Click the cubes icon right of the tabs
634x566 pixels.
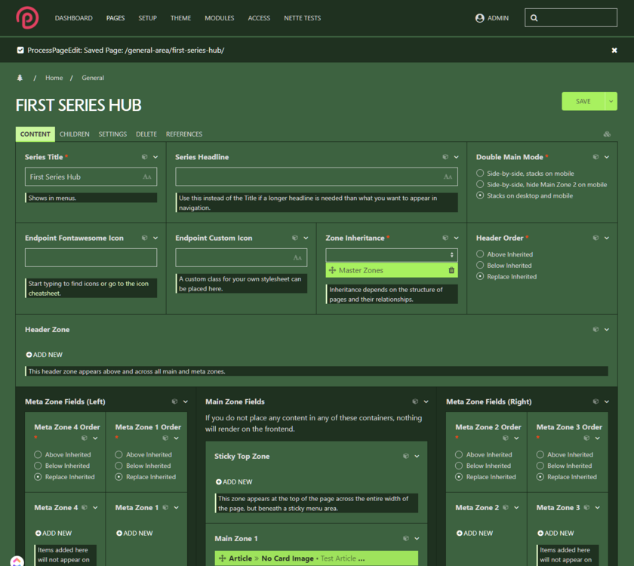point(607,134)
